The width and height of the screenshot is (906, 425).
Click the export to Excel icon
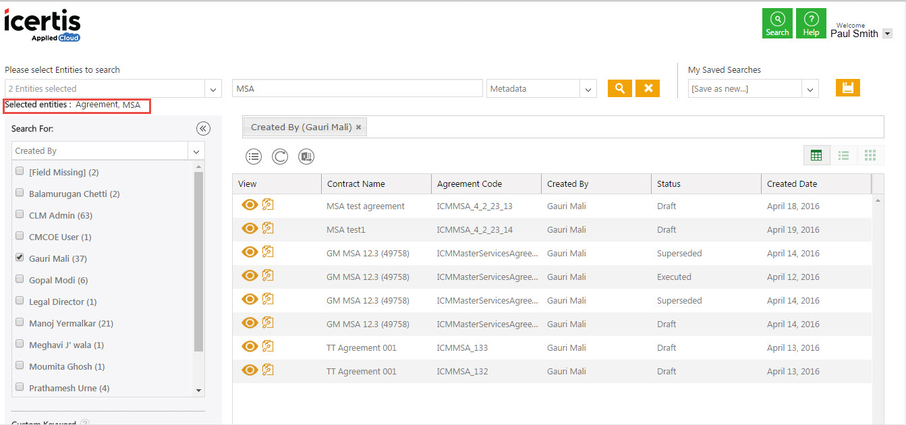pyautogui.click(x=306, y=157)
